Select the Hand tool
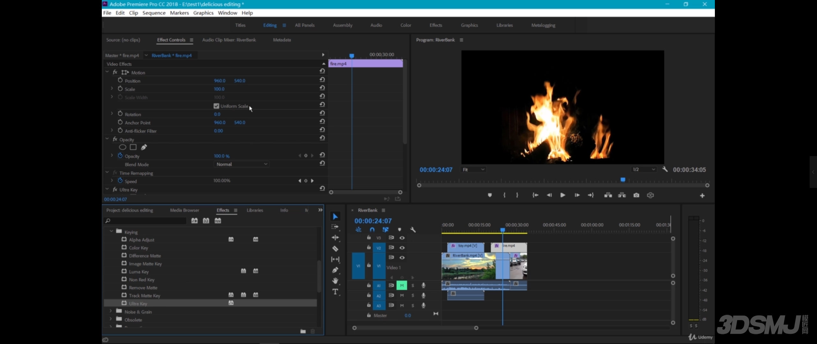This screenshot has height=344, width=817. [335, 281]
